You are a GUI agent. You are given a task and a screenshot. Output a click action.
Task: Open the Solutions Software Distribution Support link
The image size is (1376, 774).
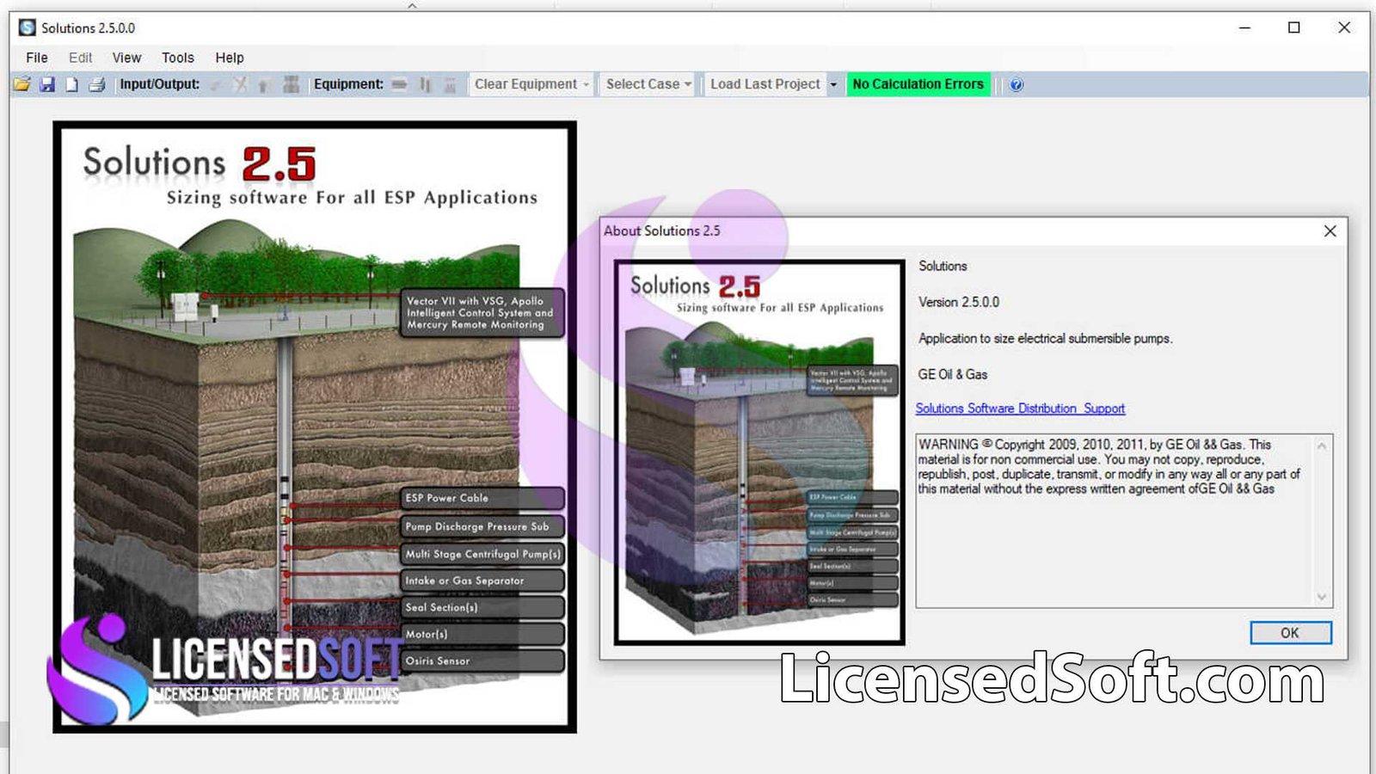(x=1020, y=408)
